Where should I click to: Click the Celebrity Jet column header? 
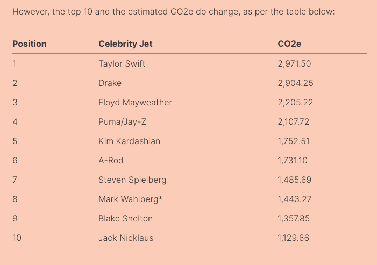pyautogui.click(x=125, y=44)
